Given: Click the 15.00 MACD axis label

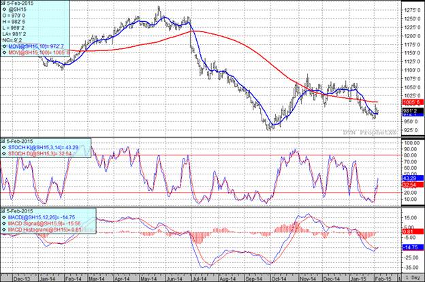Looking at the screenshot, I should point(411,218).
